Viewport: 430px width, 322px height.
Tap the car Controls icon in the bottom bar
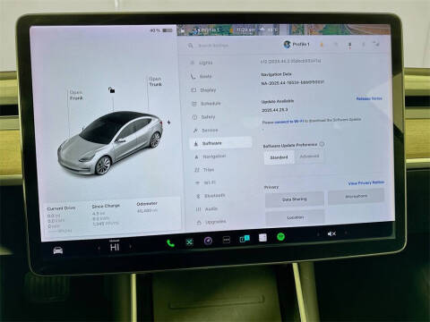click(x=58, y=250)
